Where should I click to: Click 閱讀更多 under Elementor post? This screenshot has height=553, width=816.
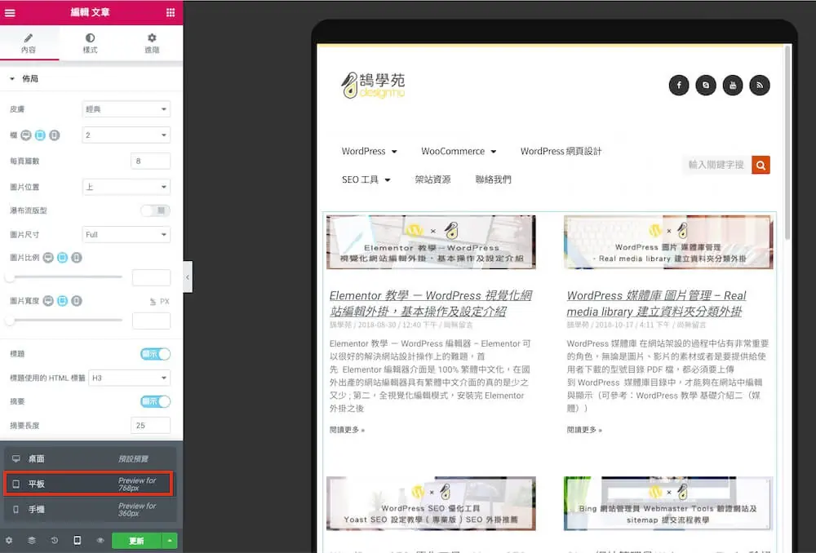click(x=347, y=430)
